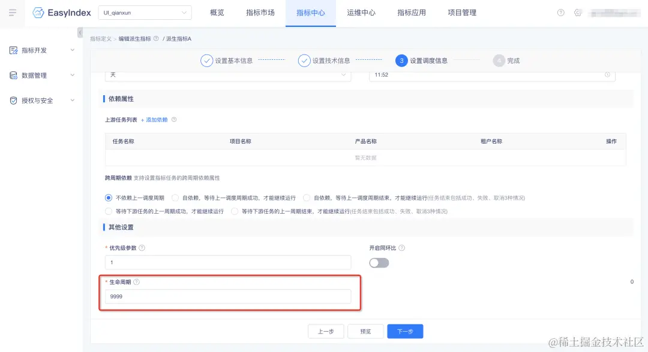Click help icon next to 优先级参数

click(x=142, y=248)
